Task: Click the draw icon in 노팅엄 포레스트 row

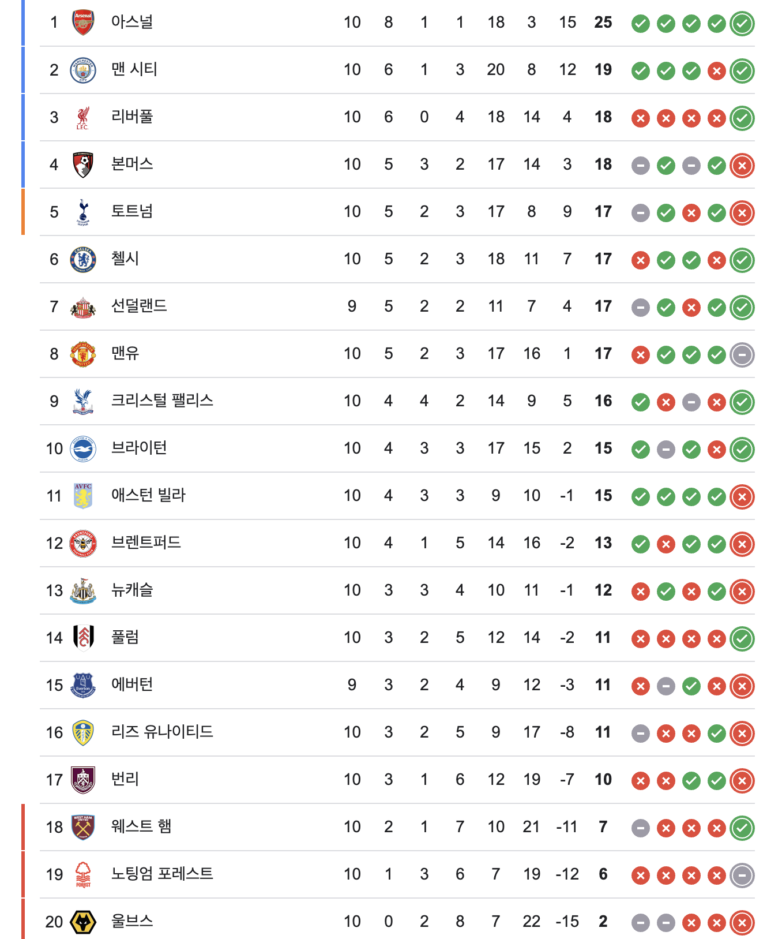Action: [x=742, y=876]
